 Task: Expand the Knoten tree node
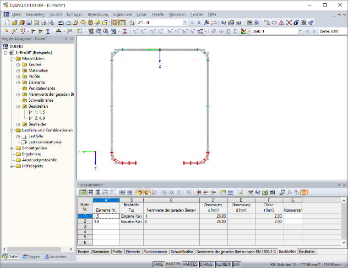click(18, 65)
